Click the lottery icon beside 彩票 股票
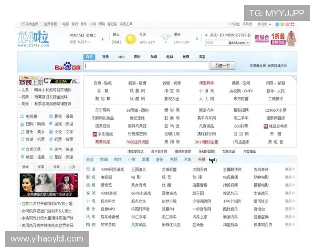Viewport: 315px width, 252px height. pos(51,139)
